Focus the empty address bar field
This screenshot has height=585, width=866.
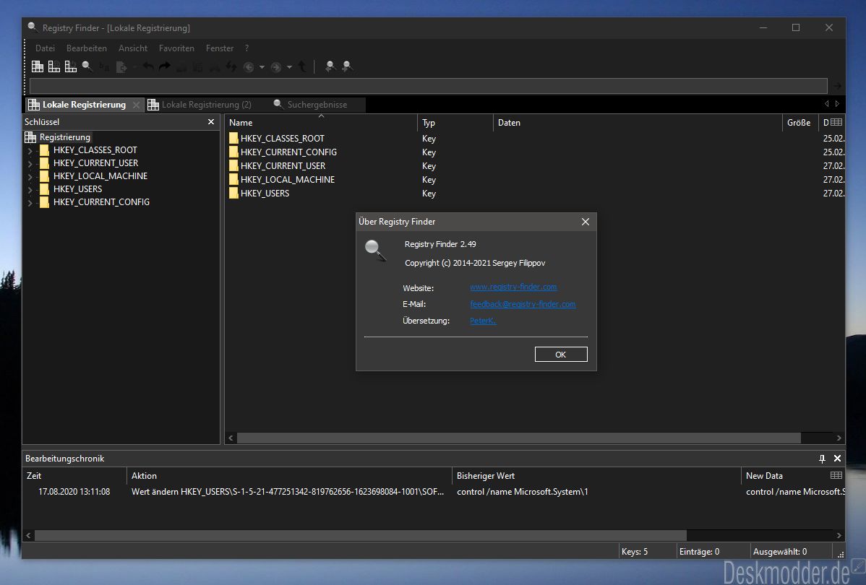pos(428,86)
